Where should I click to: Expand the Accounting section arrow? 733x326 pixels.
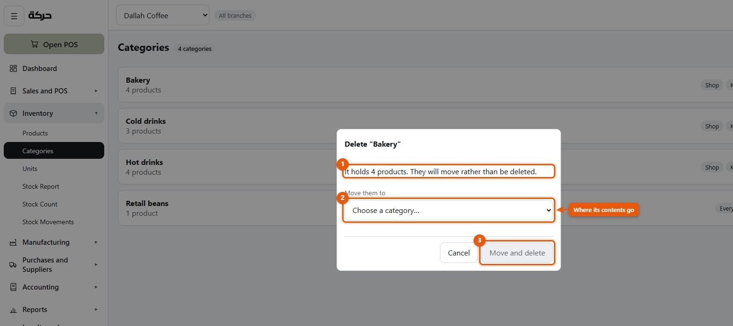96,287
